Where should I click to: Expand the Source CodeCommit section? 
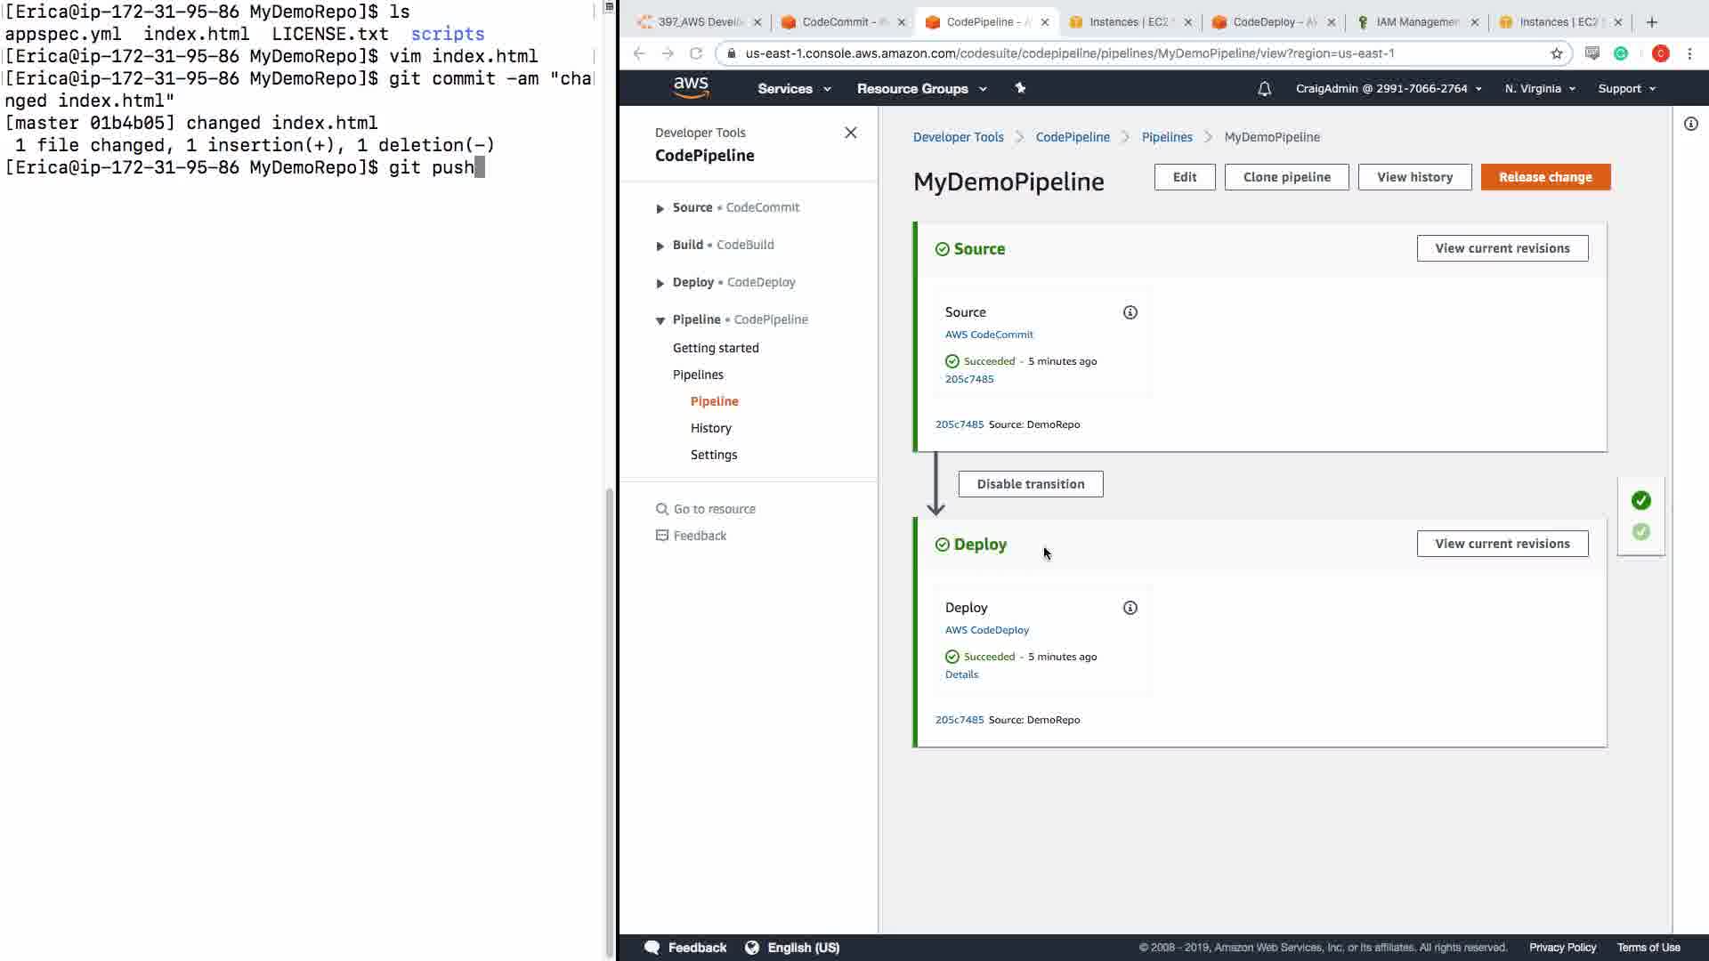point(660,208)
